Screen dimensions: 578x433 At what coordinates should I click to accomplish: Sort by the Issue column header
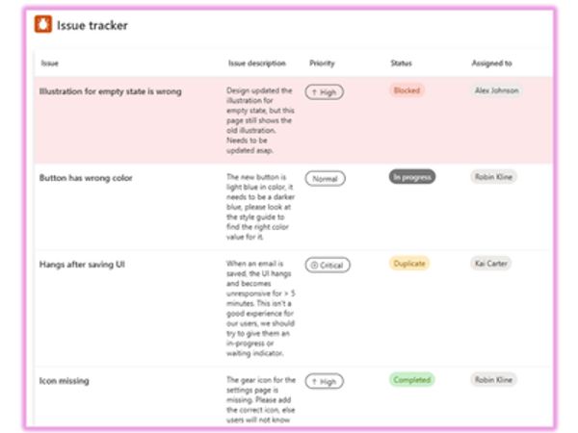49,64
